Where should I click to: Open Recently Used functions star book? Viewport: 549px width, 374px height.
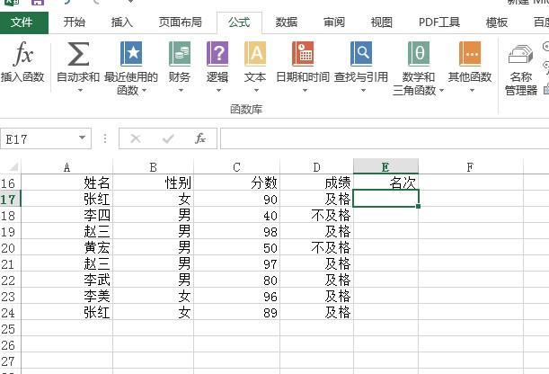click(131, 54)
